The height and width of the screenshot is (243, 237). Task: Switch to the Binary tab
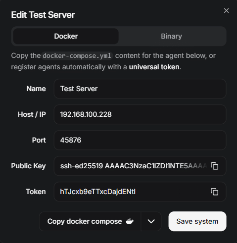click(x=172, y=36)
